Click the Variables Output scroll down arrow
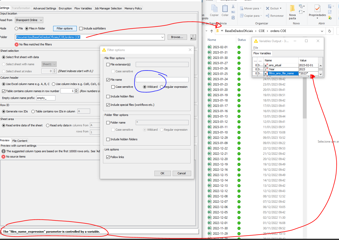This screenshot has height=240, width=339. coord(321,74)
